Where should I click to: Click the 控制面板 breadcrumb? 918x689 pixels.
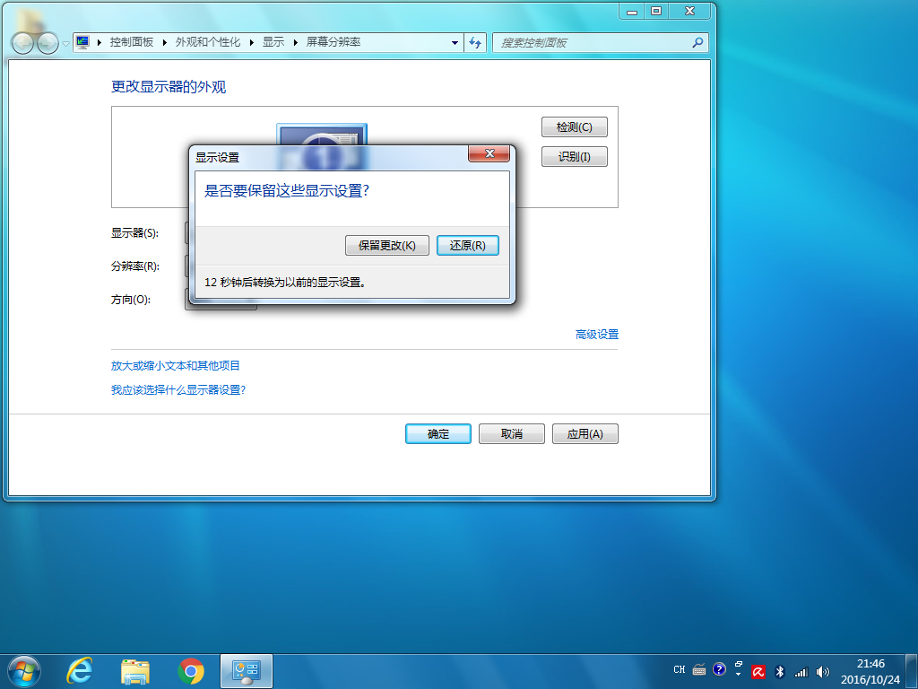click(x=132, y=42)
